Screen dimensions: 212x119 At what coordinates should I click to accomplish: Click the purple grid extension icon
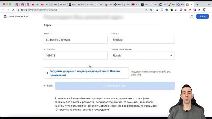[181, 10]
